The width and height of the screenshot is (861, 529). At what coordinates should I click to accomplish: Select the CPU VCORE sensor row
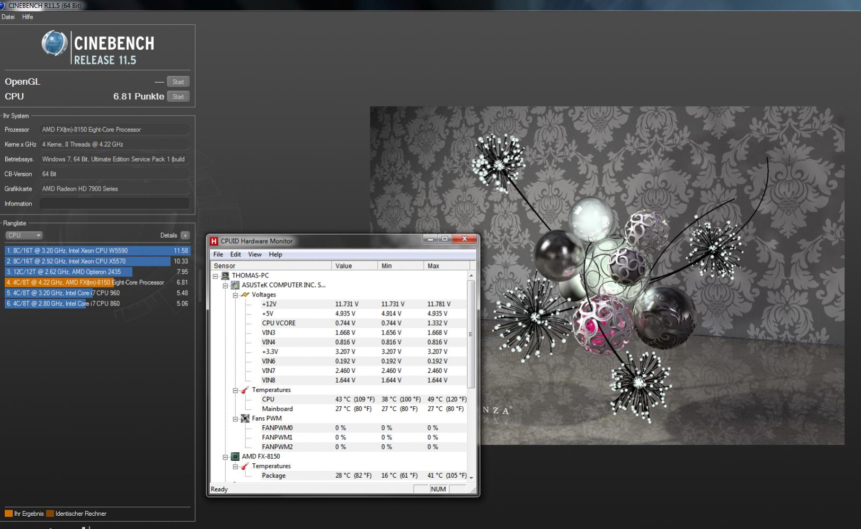tap(279, 323)
